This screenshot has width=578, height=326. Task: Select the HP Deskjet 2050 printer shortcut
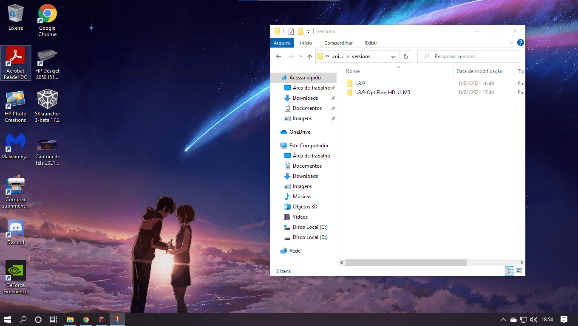48,63
